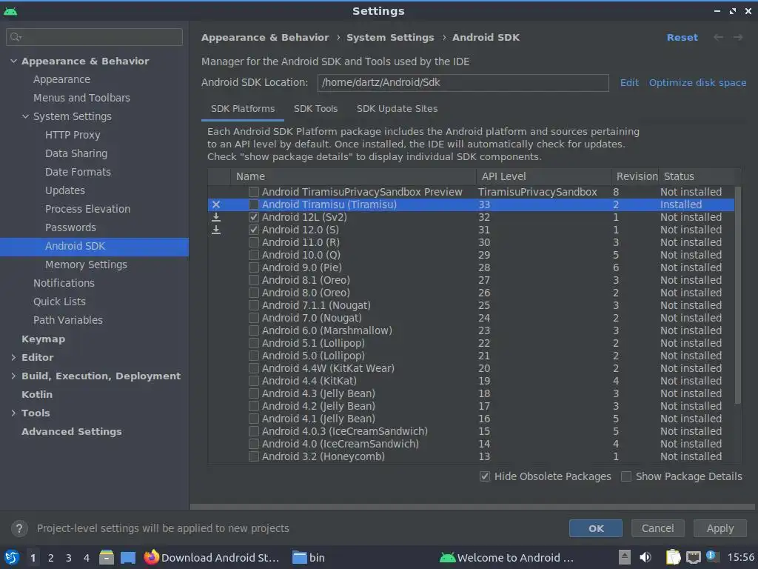Screen dimensions: 758x569
Task: Click the Name column header
Action: (x=353, y=176)
